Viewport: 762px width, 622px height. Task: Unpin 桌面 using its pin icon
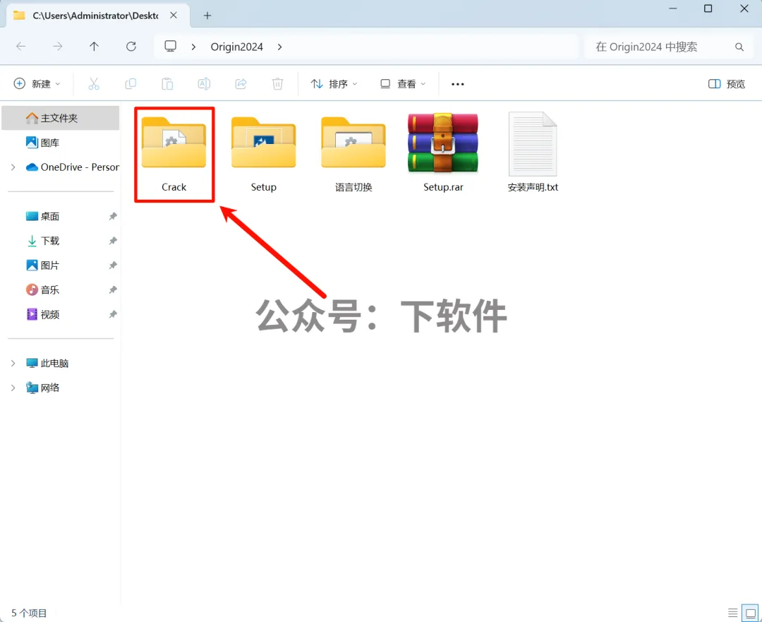click(x=113, y=217)
